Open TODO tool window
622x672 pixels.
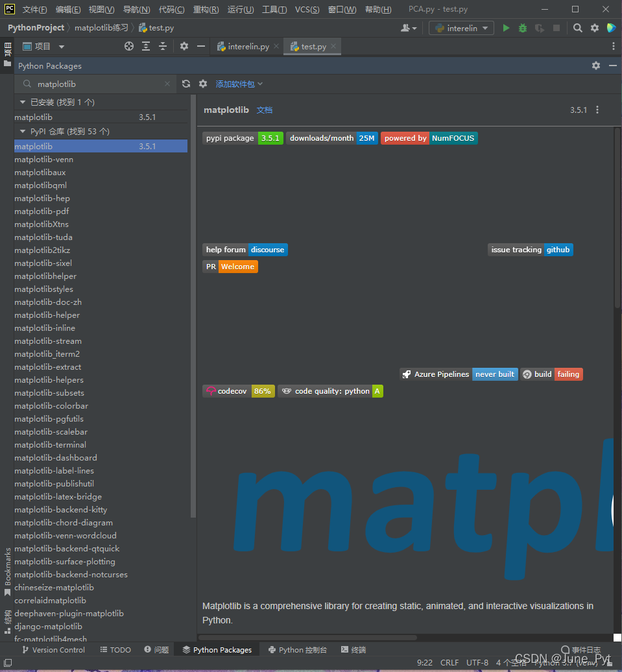tap(115, 650)
